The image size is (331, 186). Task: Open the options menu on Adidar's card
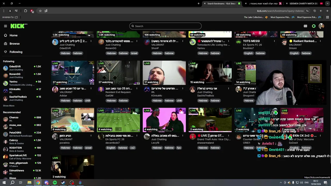click(x=91, y=89)
